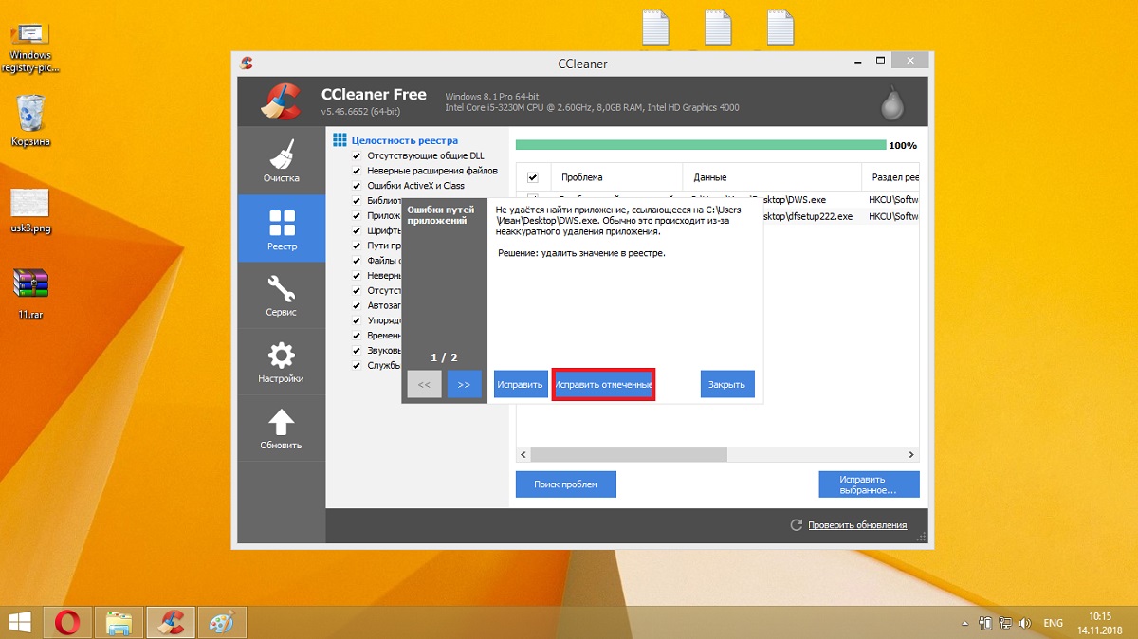Toggle the Временные checkbox
The width and height of the screenshot is (1138, 639).
point(357,335)
